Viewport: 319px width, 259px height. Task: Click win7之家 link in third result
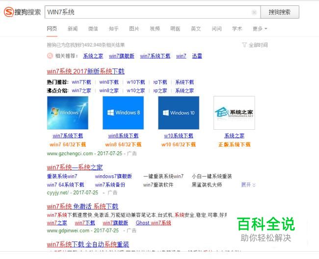click(x=57, y=223)
